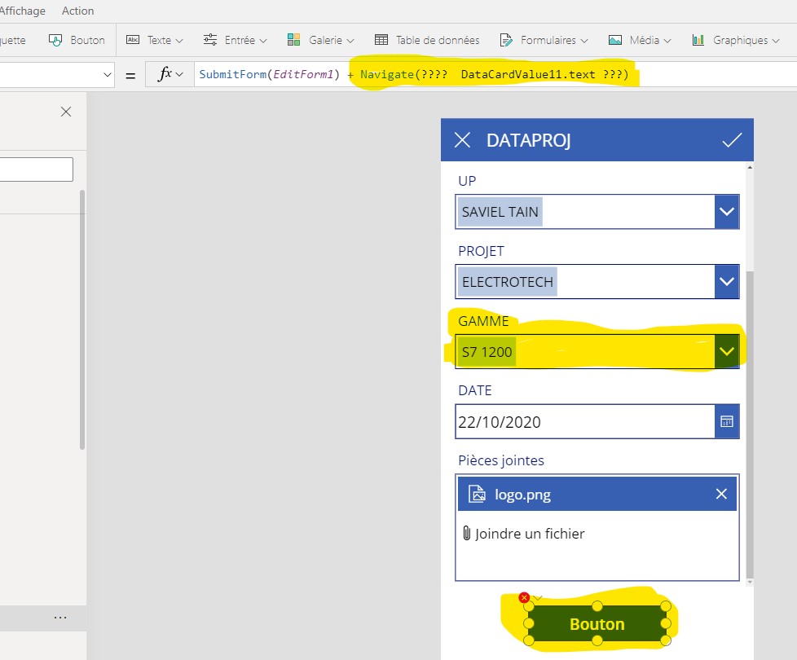Open the Média insert menu
This screenshot has width=797, height=660.
pyautogui.click(x=640, y=40)
